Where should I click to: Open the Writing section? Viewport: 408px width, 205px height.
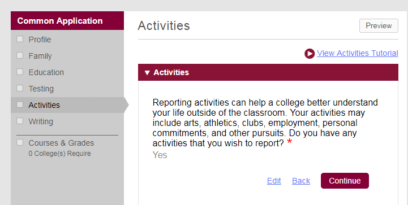41,121
